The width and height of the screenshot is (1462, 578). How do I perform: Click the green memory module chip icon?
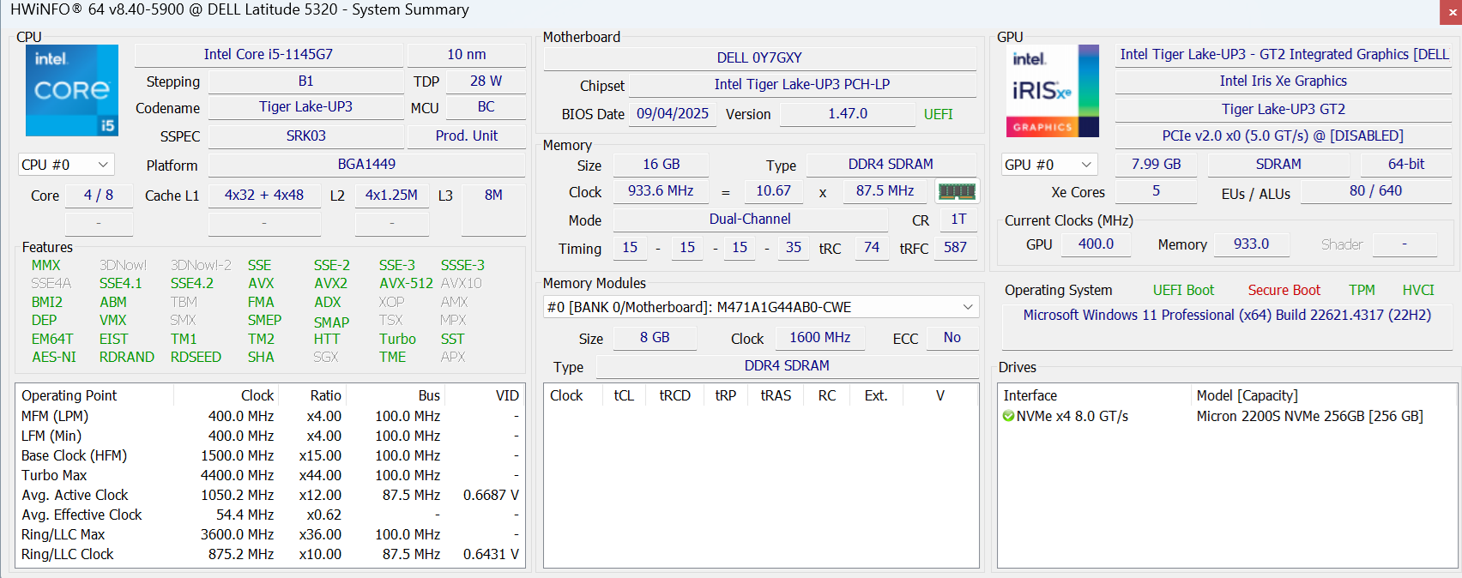pyautogui.click(x=957, y=191)
